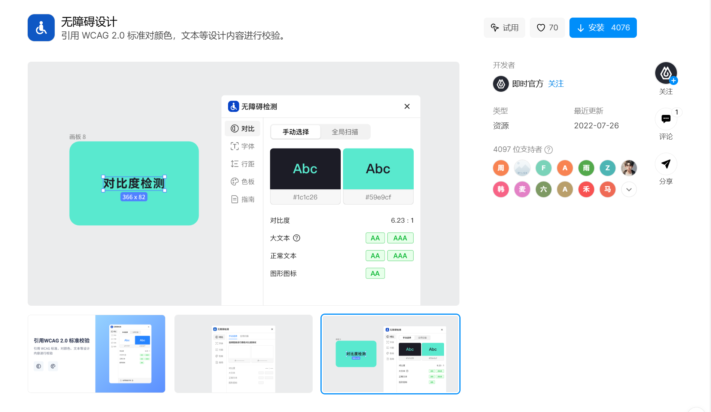
Task: Open supporter avatar labeled 雨
Action: click(586, 168)
